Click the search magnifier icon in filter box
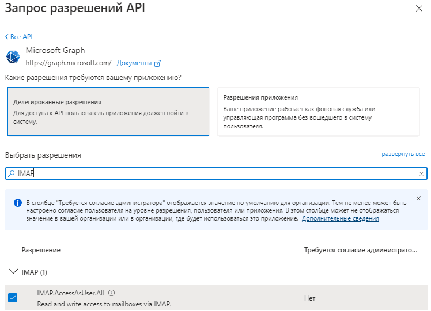Image resolution: width=431 pixels, height=311 pixels. click(x=12, y=173)
